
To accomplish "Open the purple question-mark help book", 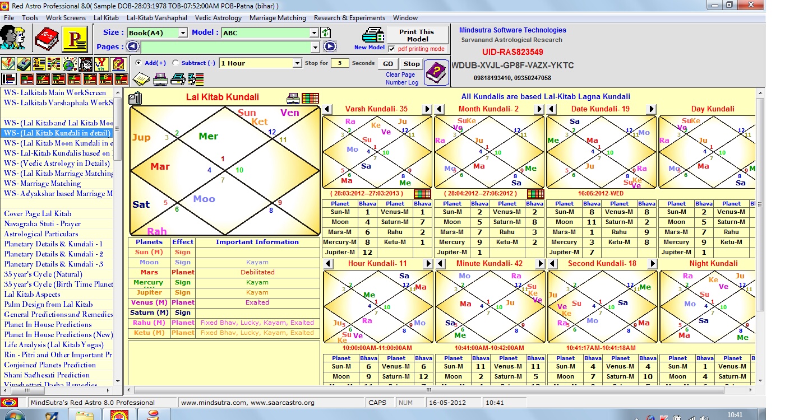I will [436, 73].
